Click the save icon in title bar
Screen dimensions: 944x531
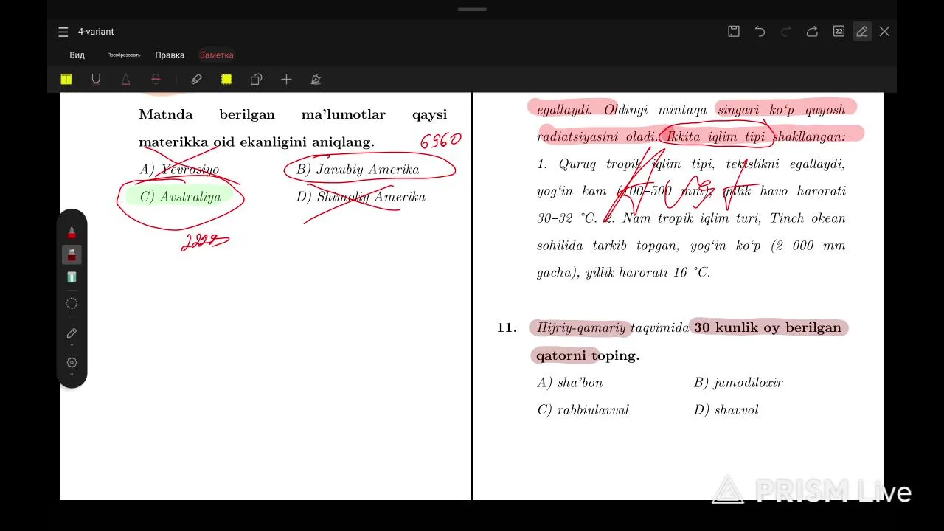pos(734,31)
